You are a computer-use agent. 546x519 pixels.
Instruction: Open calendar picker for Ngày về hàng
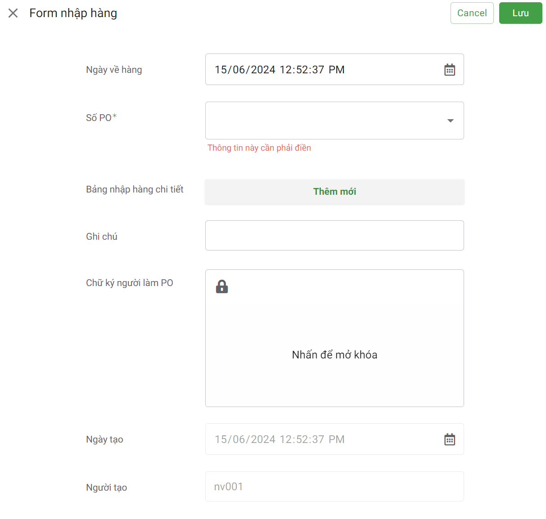pos(450,70)
